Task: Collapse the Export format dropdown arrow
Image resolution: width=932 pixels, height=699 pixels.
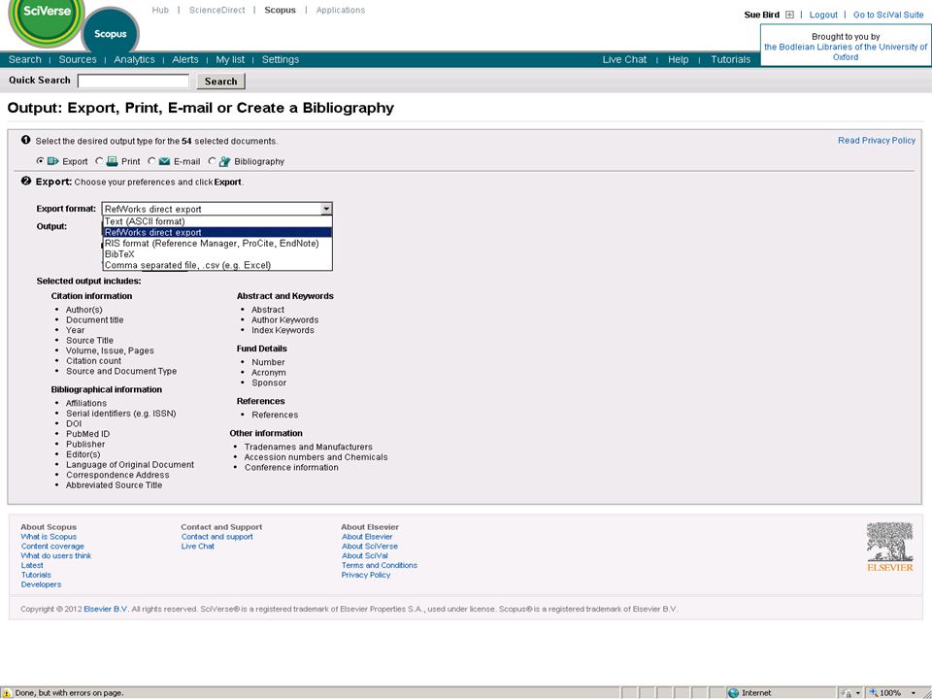Action: (326, 209)
